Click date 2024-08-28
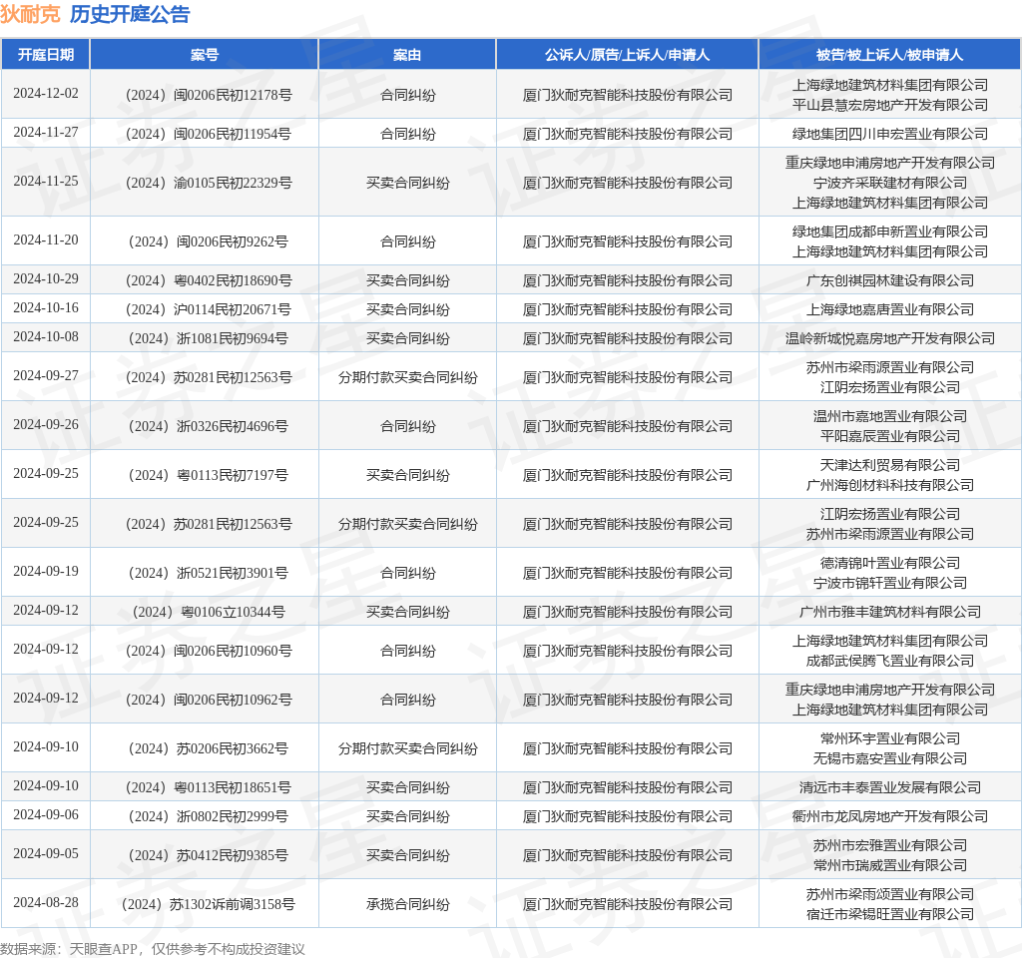 click(x=46, y=902)
